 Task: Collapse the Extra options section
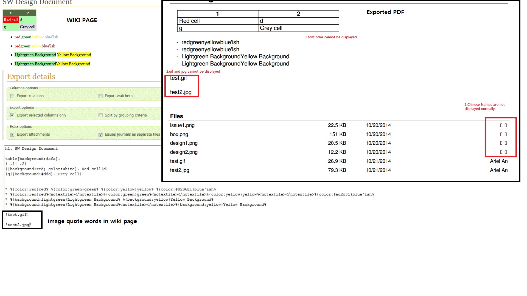[21, 127]
